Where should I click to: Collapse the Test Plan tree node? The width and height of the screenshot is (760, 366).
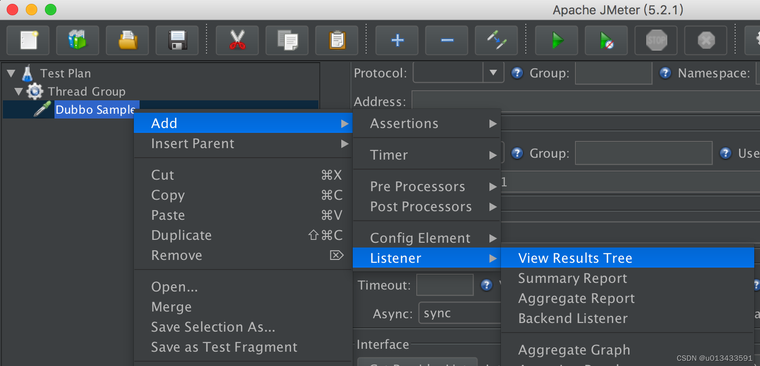tap(11, 74)
